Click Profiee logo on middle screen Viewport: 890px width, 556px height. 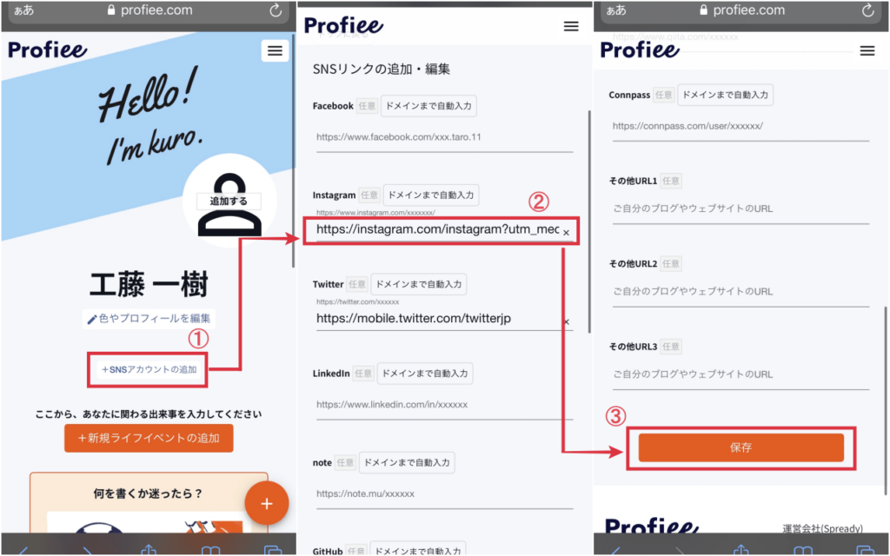pyautogui.click(x=343, y=25)
